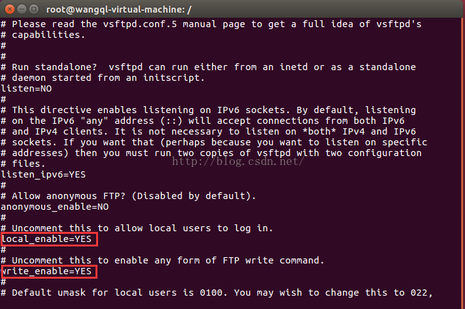The image size is (465, 309).
Task: Place cursor on anonymous_enable=NO line
Action: click(54, 207)
